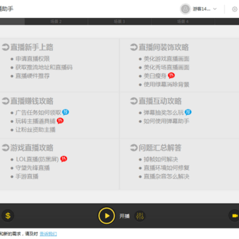Click the 直播间装饰攻略 section heading
The image size is (239, 239).
pos(163,47)
